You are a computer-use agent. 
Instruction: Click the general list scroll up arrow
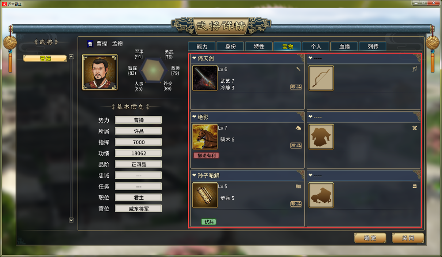click(71, 57)
